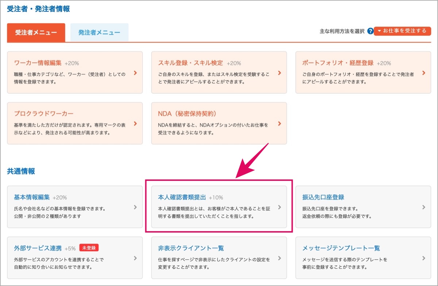Switch to the 発注者メニュー tab
Screen dimensions: 438x286
(99, 33)
